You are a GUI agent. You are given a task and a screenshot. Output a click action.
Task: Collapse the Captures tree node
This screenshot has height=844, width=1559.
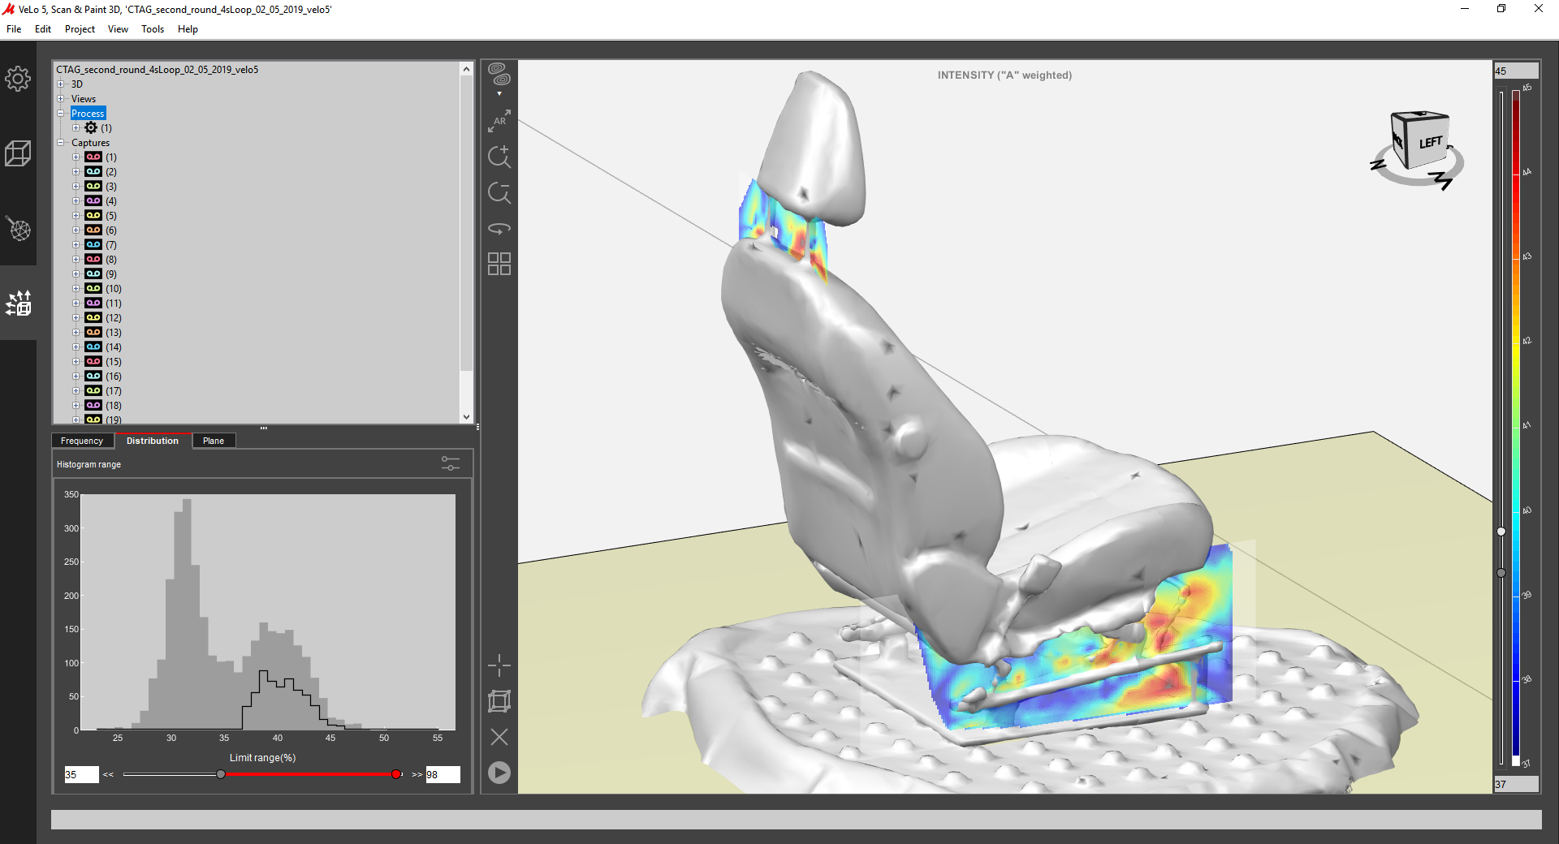click(60, 143)
